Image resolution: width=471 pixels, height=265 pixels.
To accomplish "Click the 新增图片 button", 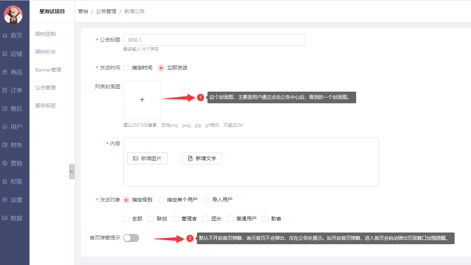I will coord(147,158).
